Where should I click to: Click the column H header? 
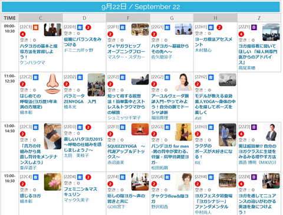coord(215,18)
